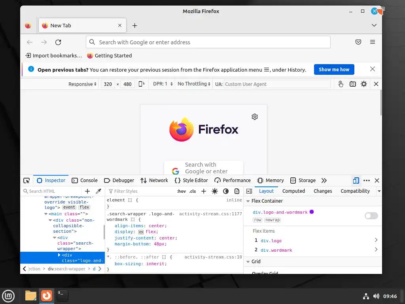Open the Firefox application hamburger menu

(373, 42)
